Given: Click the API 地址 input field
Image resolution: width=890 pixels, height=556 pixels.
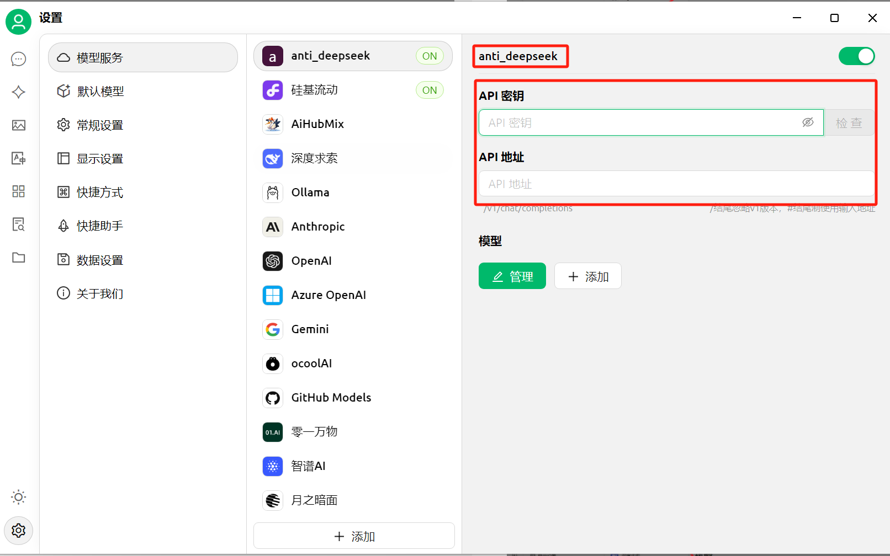Looking at the screenshot, I should [x=677, y=184].
